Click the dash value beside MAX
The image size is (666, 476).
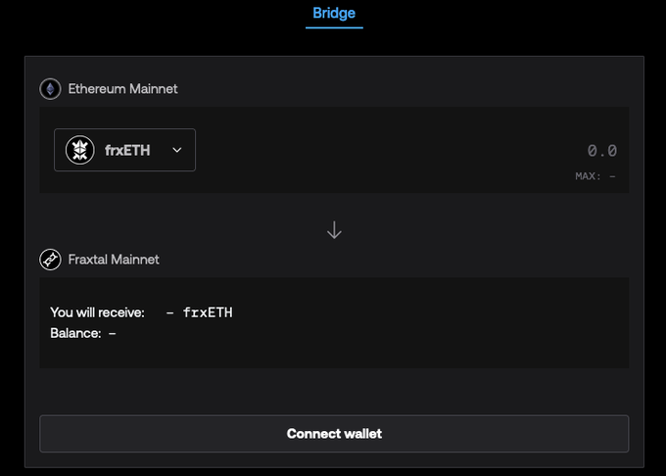(612, 176)
